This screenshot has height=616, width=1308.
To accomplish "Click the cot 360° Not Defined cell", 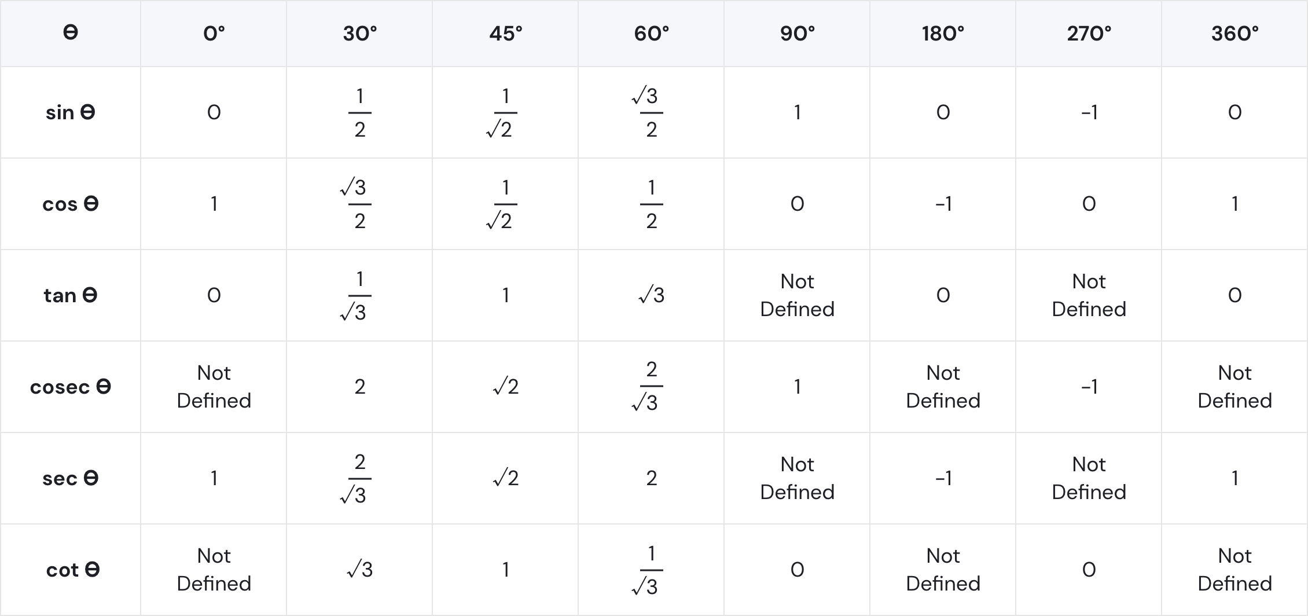I will 1234,570.
